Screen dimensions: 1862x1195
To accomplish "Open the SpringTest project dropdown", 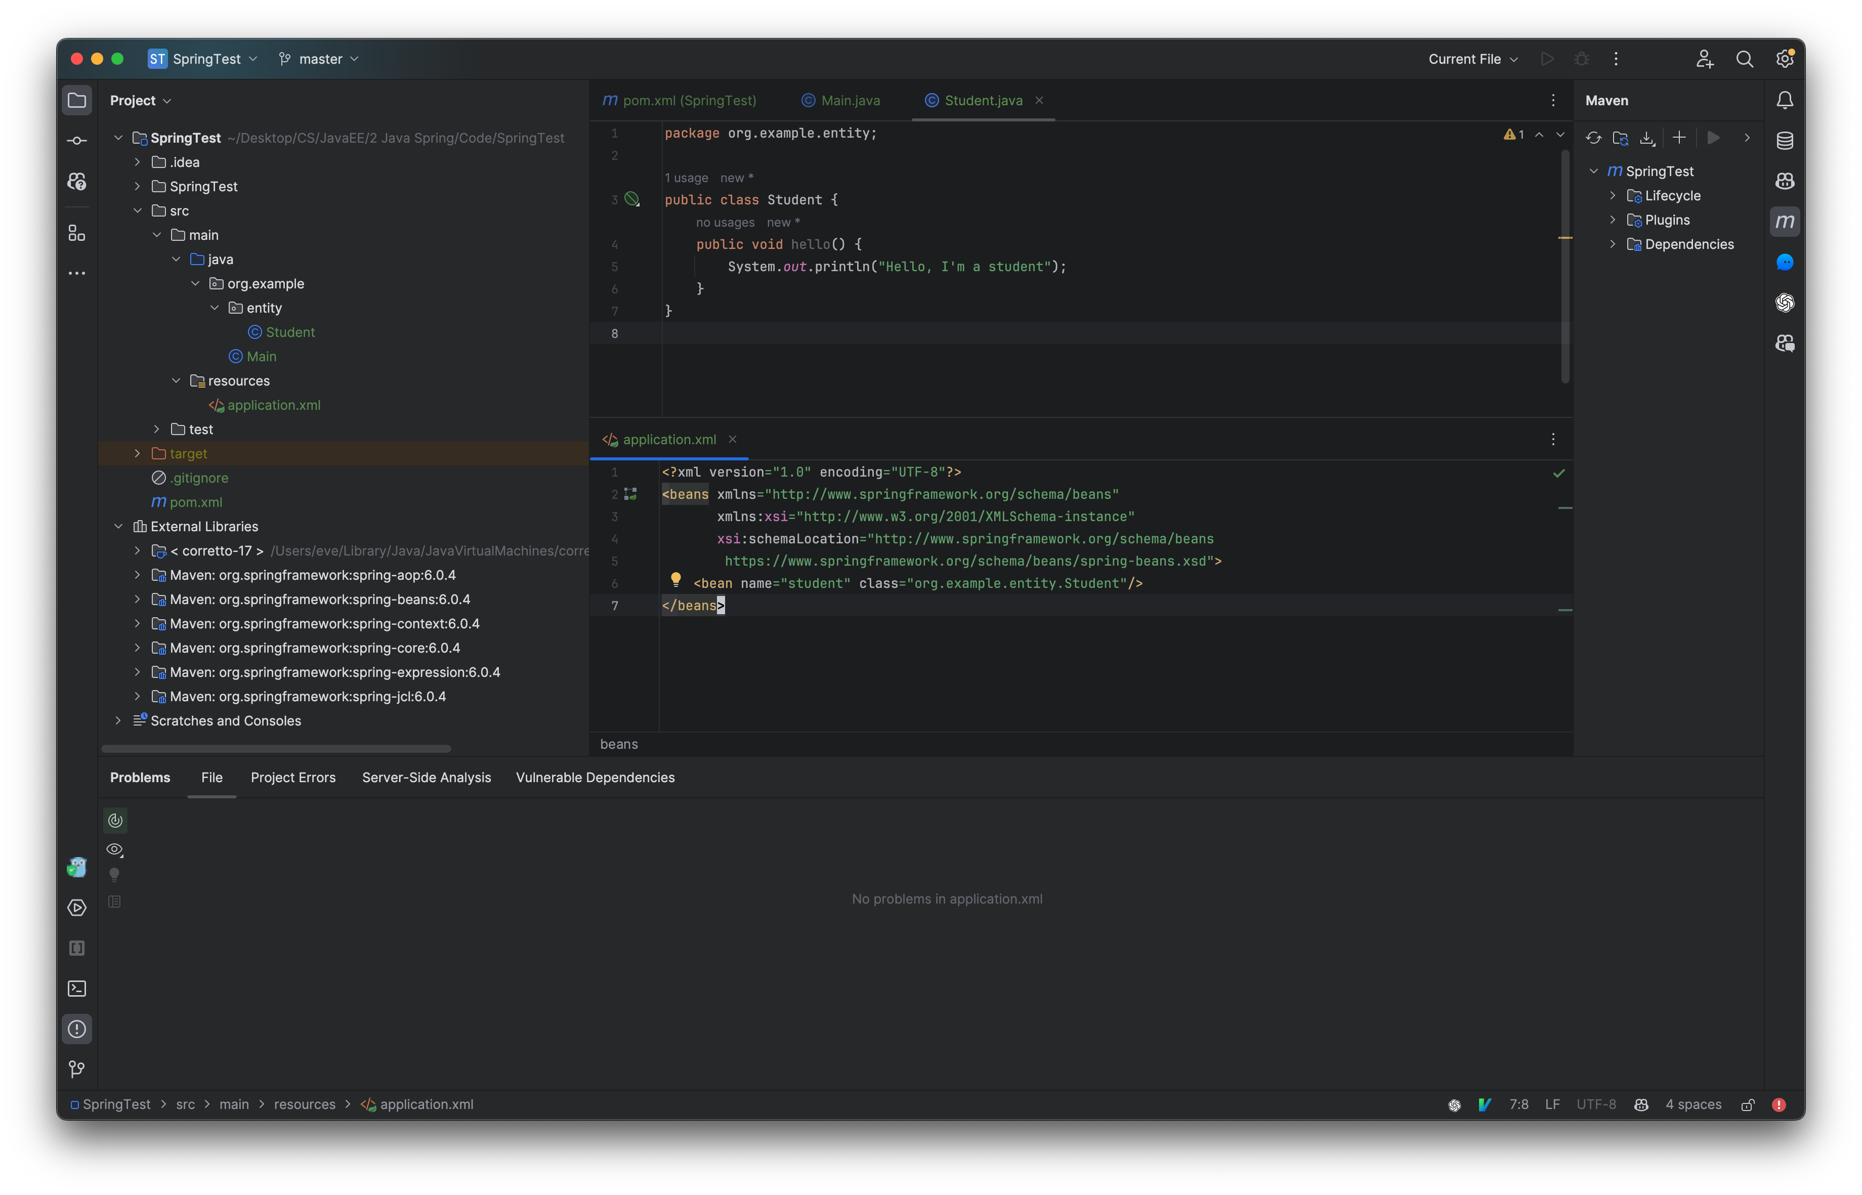I will pos(203,59).
